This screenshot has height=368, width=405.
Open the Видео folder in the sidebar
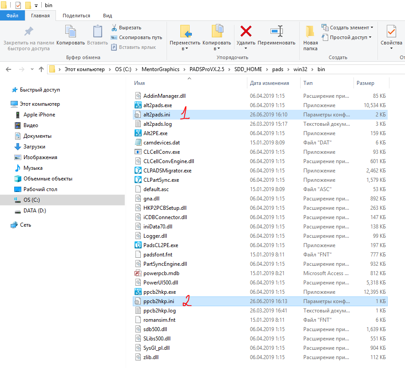point(31,125)
